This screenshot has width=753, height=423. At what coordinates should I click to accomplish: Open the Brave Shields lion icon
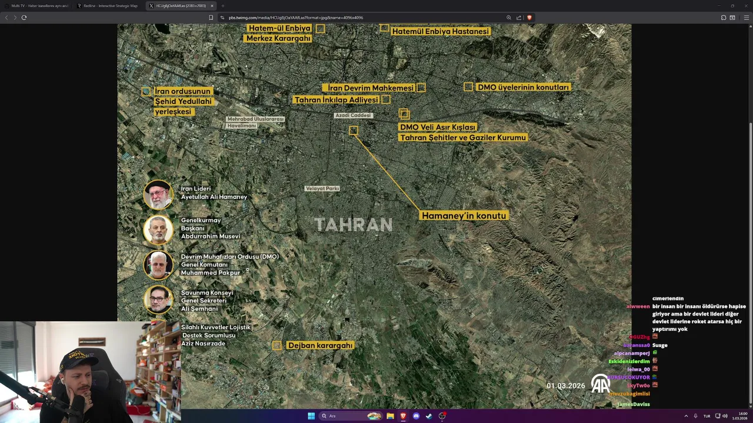click(529, 18)
